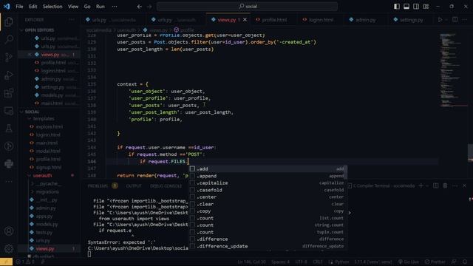Open the title bar More menus ellipsis
This screenshot has height=266, width=473.
[x=115, y=7]
